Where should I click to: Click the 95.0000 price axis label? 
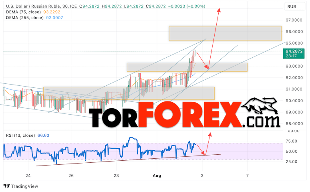coord(294,43)
